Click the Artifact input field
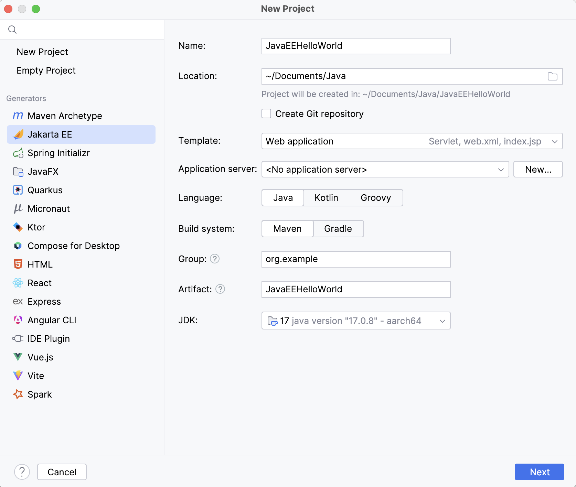This screenshot has height=487, width=576. (x=356, y=290)
